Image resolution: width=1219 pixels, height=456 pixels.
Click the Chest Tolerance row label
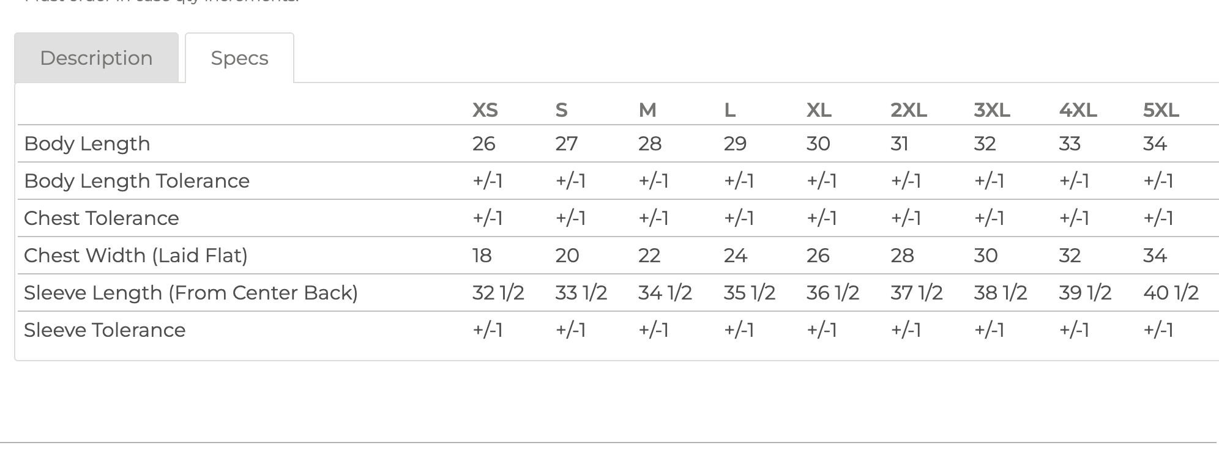101,218
